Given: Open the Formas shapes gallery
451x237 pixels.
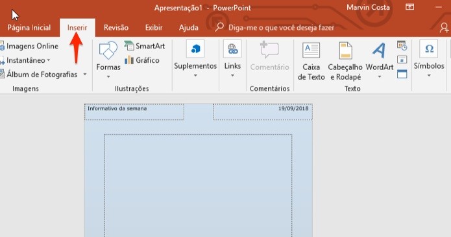Looking at the screenshot, I should click(x=108, y=60).
